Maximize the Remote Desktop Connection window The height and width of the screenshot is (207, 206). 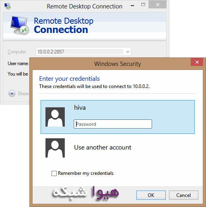[143, 5]
